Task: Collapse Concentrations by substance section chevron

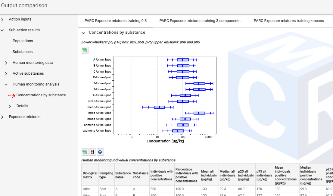Action: [x=84, y=33]
